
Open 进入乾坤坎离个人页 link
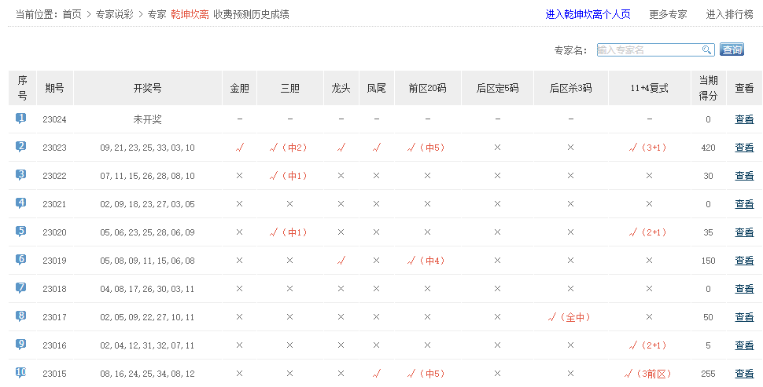click(x=588, y=14)
